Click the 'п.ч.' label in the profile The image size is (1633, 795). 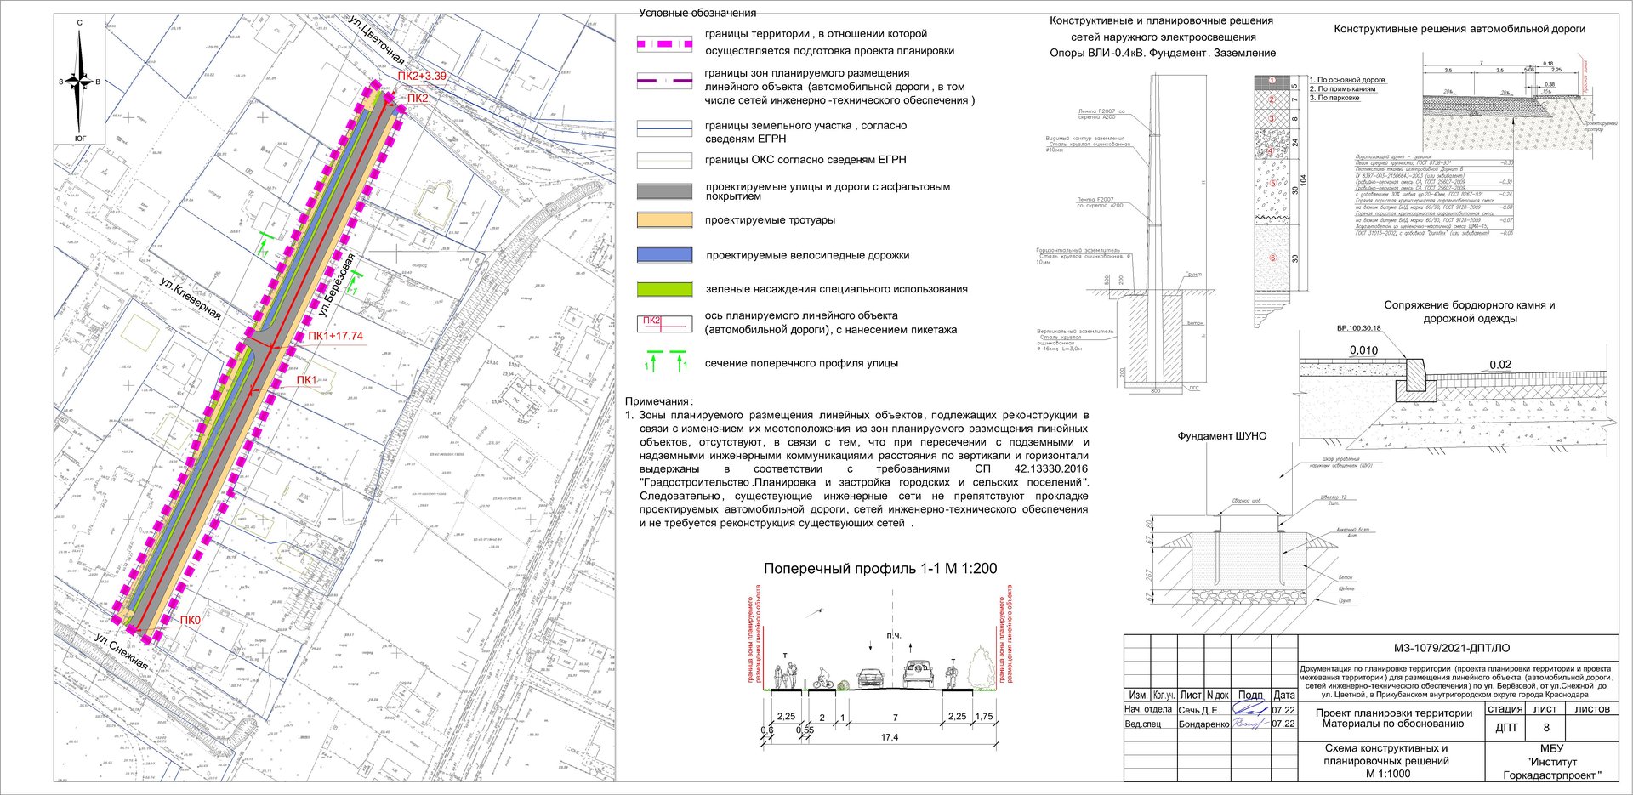893,635
